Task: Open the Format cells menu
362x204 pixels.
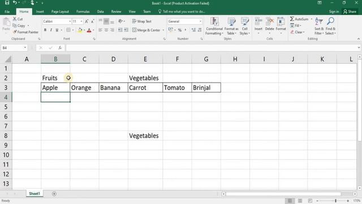Action: [281, 26]
